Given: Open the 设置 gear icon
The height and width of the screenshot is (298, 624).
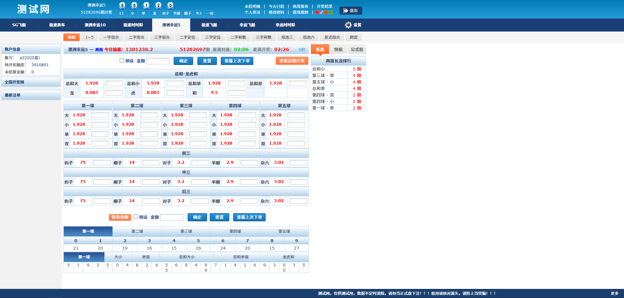Looking at the screenshot, I should click(x=348, y=25).
